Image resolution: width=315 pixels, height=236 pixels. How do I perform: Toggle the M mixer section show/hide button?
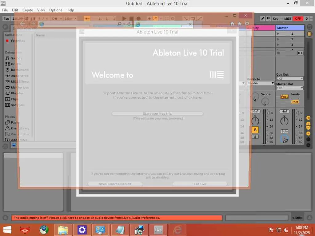point(308,133)
